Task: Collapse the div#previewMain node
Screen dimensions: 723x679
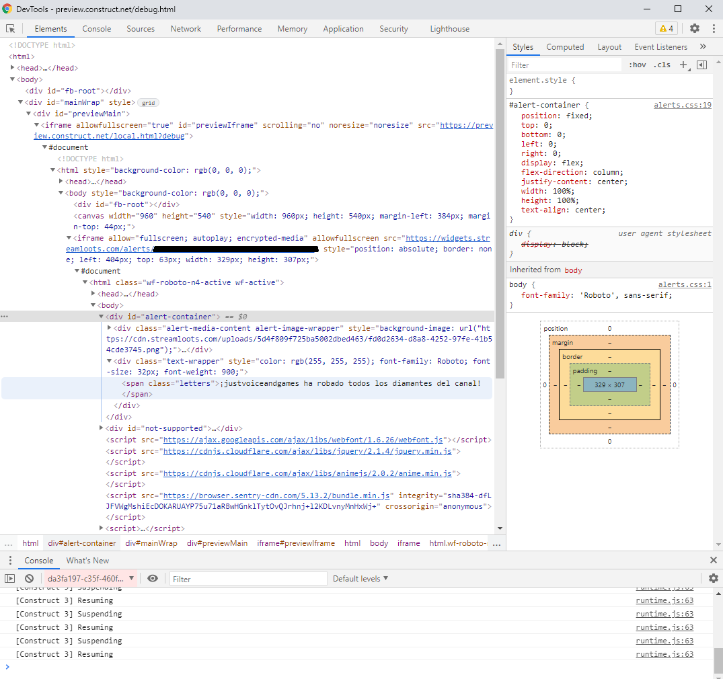Action: pyautogui.click(x=29, y=114)
